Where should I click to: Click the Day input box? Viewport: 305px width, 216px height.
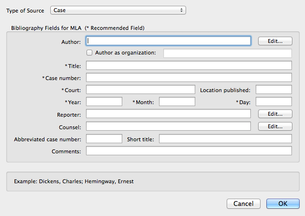(274, 102)
